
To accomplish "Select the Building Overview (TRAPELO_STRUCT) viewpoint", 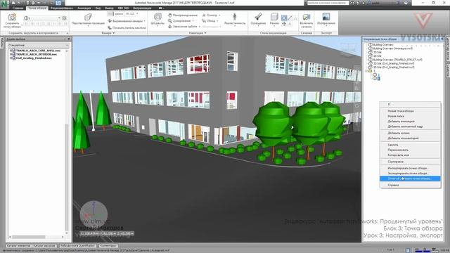I will tap(397, 60).
